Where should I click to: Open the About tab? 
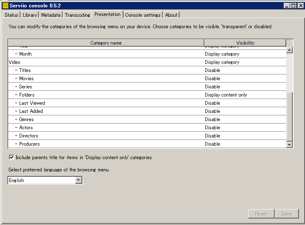(x=171, y=15)
